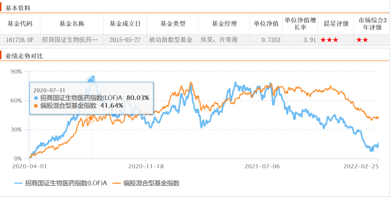The width and height of the screenshot is (390, 197).
Task: Click the 晨星评级 column header
Action: pyautogui.click(x=336, y=24)
